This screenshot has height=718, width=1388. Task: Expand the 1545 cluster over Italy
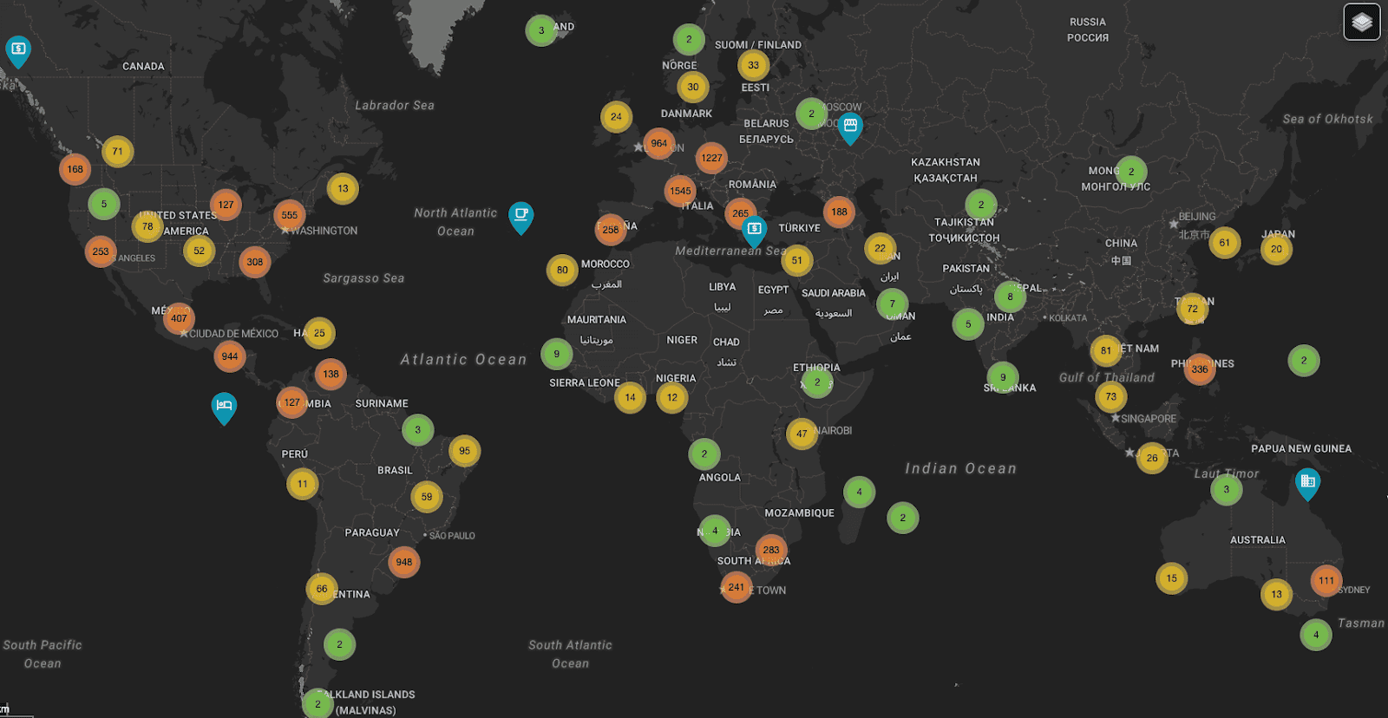pos(680,191)
